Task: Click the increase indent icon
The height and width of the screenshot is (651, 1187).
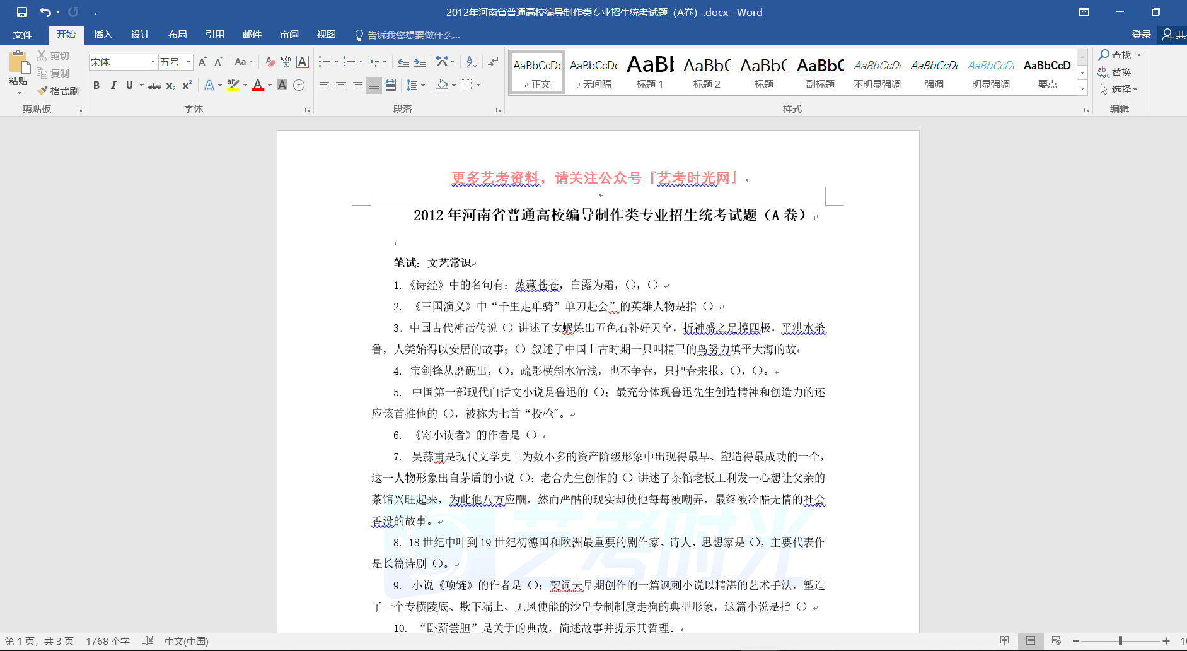Action: tap(420, 62)
